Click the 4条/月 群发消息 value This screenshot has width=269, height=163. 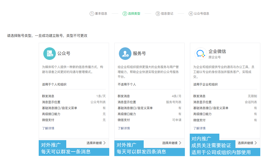click(x=177, y=96)
